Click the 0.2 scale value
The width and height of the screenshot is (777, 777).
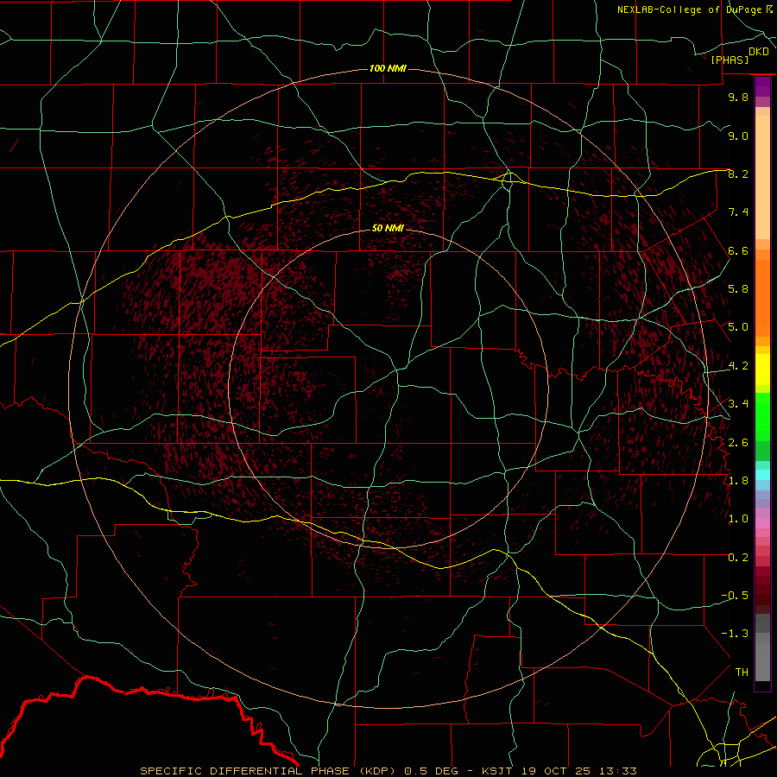pyautogui.click(x=738, y=558)
